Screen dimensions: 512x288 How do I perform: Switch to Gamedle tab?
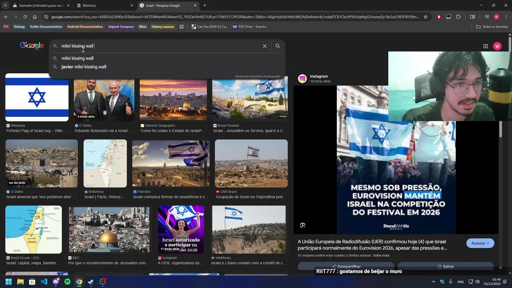(40, 6)
